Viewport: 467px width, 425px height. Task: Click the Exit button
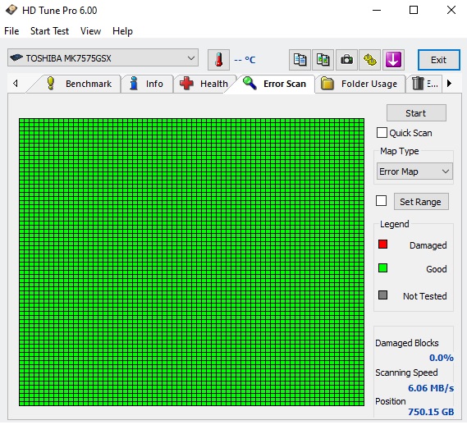click(x=439, y=60)
